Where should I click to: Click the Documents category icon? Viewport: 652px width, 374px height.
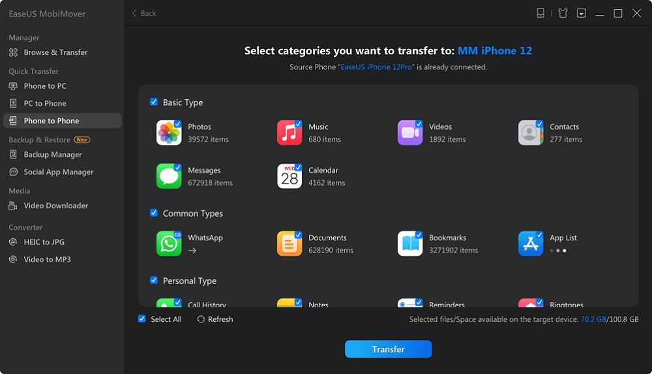[289, 243]
